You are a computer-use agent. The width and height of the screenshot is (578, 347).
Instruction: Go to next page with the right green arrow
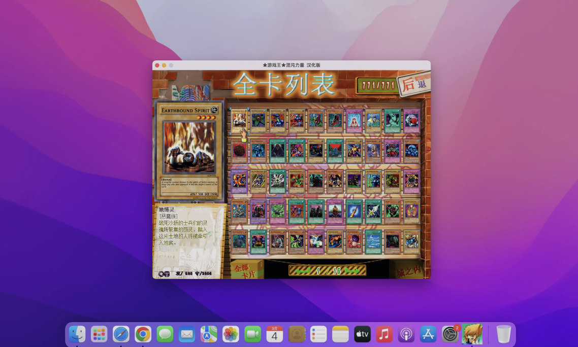click(351, 271)
